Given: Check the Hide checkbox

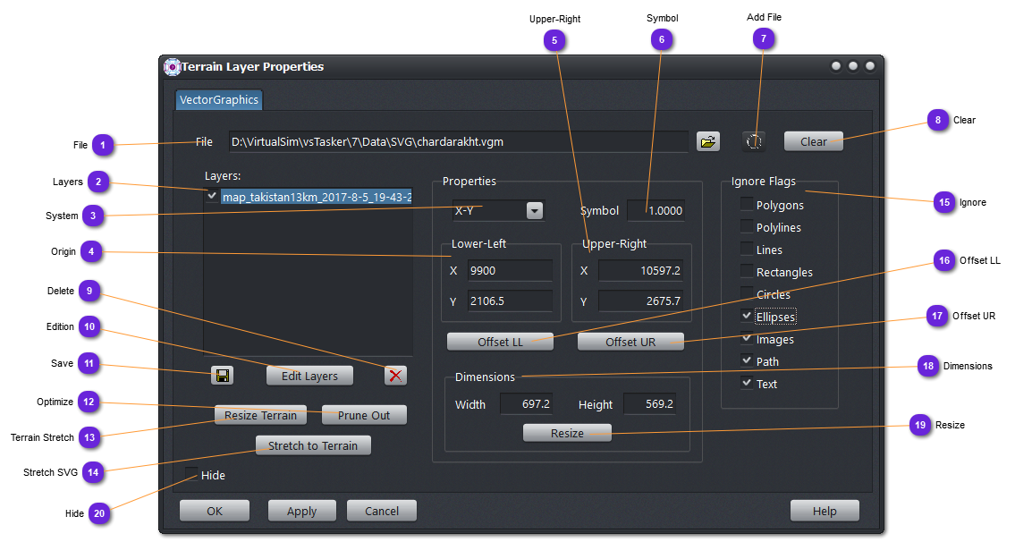Looking at the screenshot, I should point(191,475).
